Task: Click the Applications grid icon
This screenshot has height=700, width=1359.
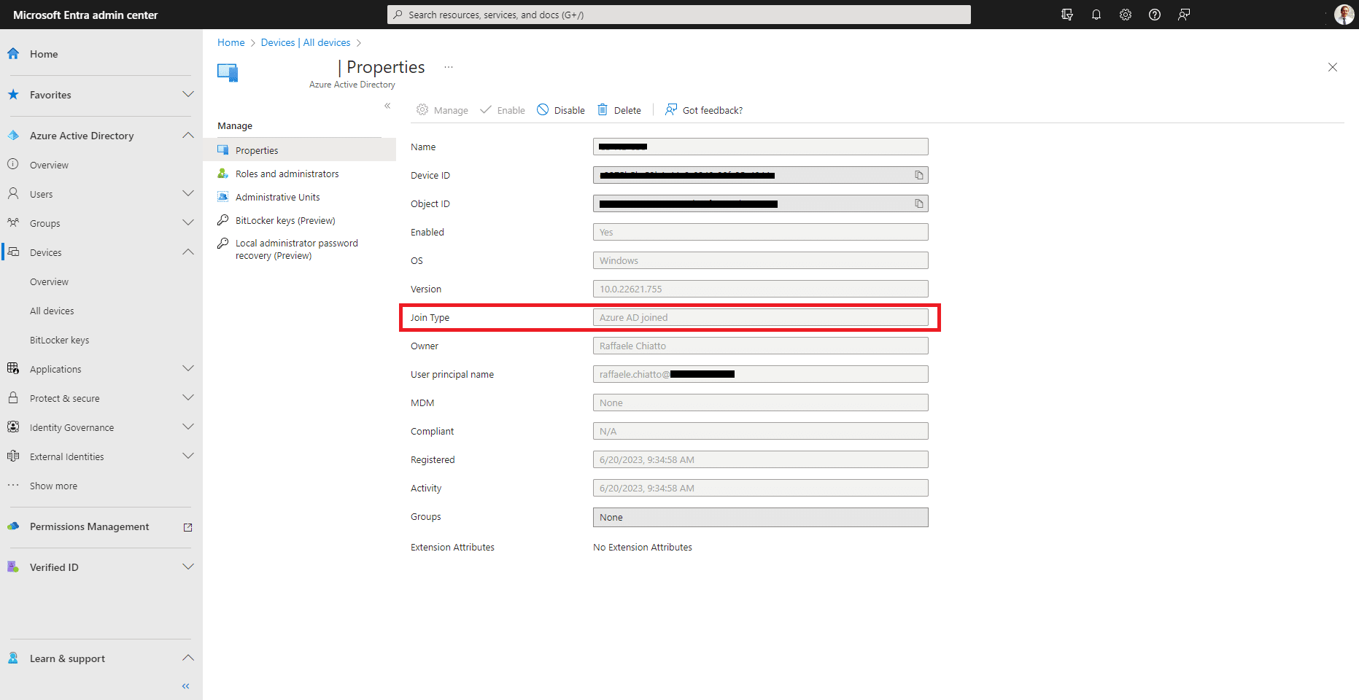Action: (13, 368)
